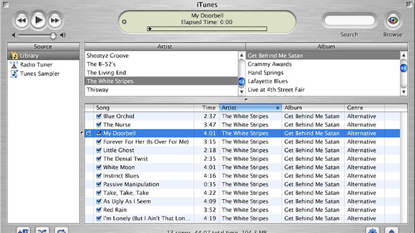Viewport: 415px width, 233px height.
Task: Select Grammy Awards album
Action: pos(323,64)
